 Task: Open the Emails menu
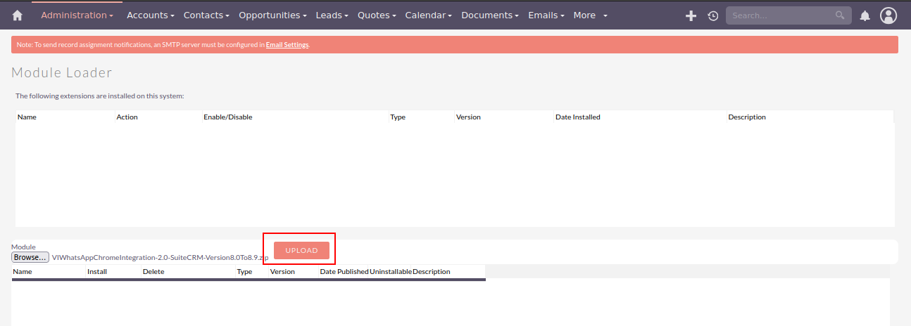(x=546, y=15)
